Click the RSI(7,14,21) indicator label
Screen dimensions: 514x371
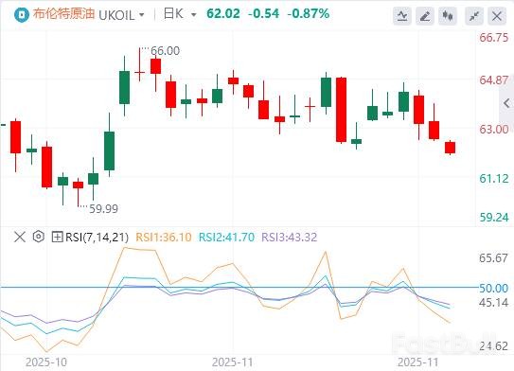pos(97,237)
